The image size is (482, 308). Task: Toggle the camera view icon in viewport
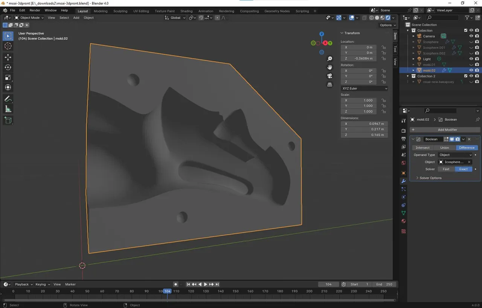(x=330, y=76)
